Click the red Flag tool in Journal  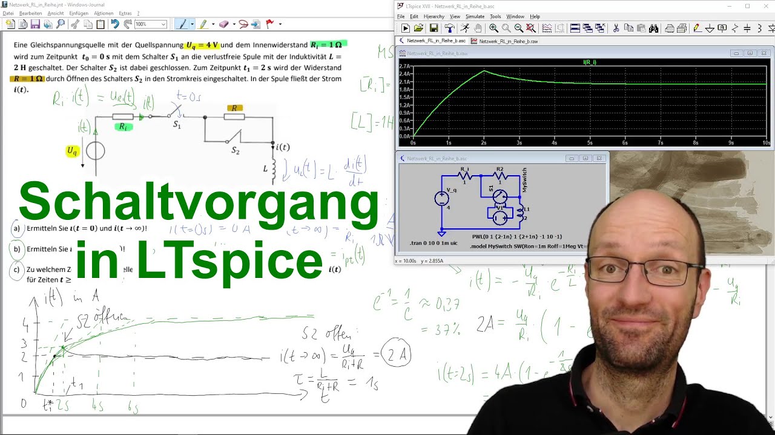click(270, 24)
